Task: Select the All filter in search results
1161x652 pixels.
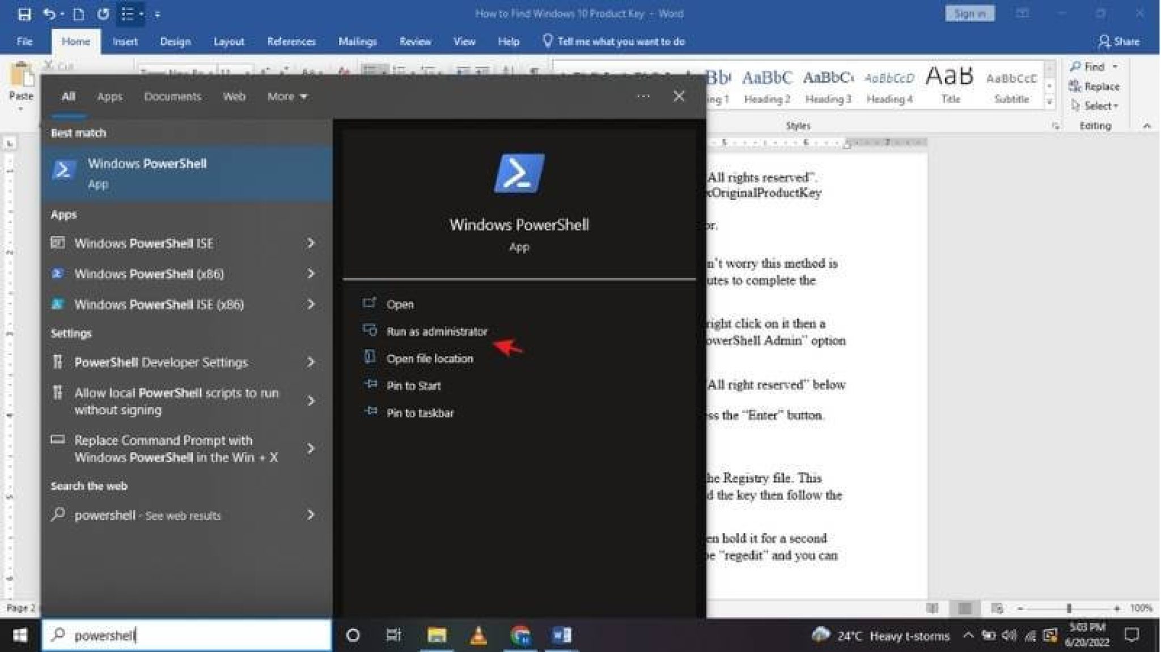Action: point(67,96)
